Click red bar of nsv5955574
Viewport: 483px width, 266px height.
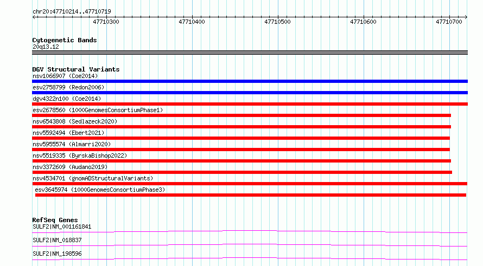(x=241, y=150)
